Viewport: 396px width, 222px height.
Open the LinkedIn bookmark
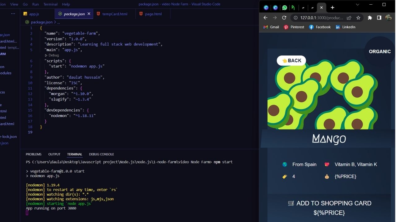click(345, 27)
